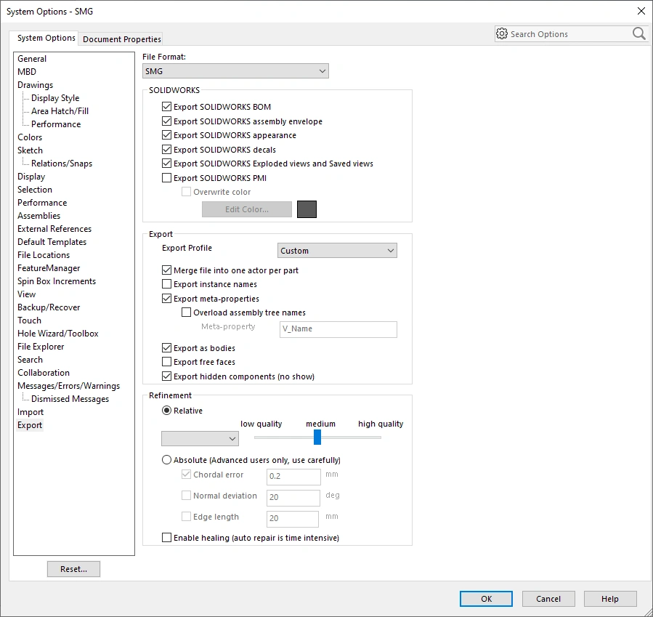Screen dimensions: 653x617
Task: Enable Export free faces
Action: pos(166,362)
